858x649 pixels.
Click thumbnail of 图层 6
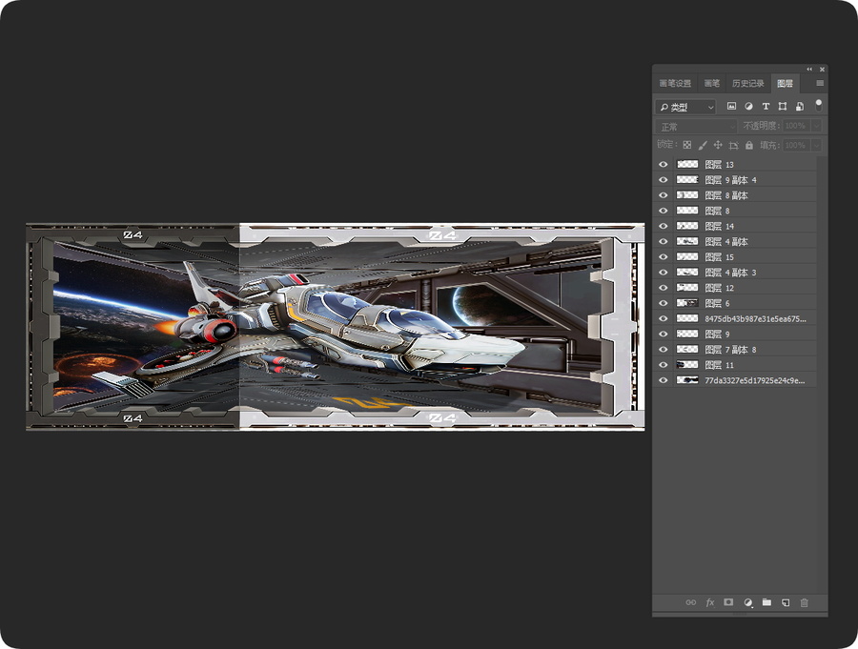coord(687,303)
